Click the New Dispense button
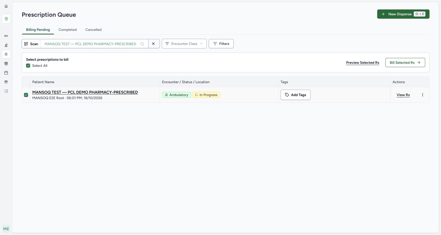This screenshot has width=441, height=235. point(403,14)
